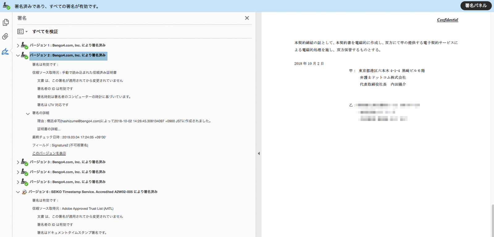Collapse バージョン 6 SEIKO timestamp entry

(18, 192)
